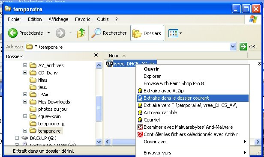Screen dimensions: 264x157
Task: Click the folder icon in address bar
Action: (x=29, y=47)
